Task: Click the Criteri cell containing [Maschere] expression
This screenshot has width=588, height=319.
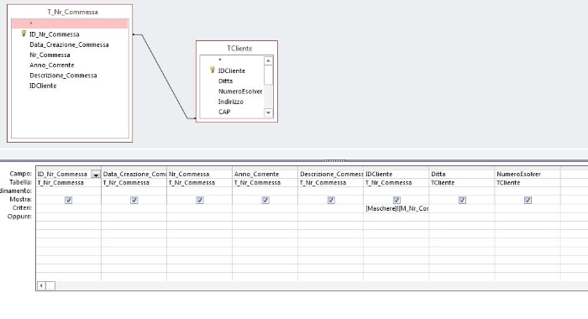Action: (x=396, y=208)
